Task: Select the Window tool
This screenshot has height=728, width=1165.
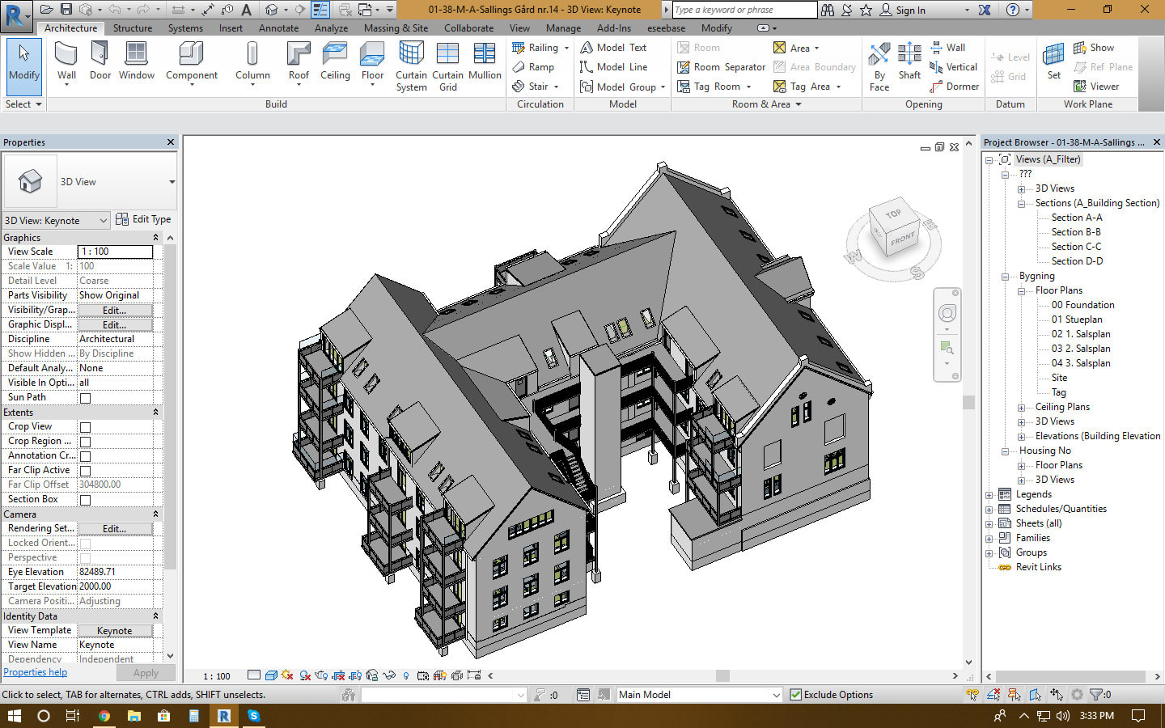Action: coord(137,61)
